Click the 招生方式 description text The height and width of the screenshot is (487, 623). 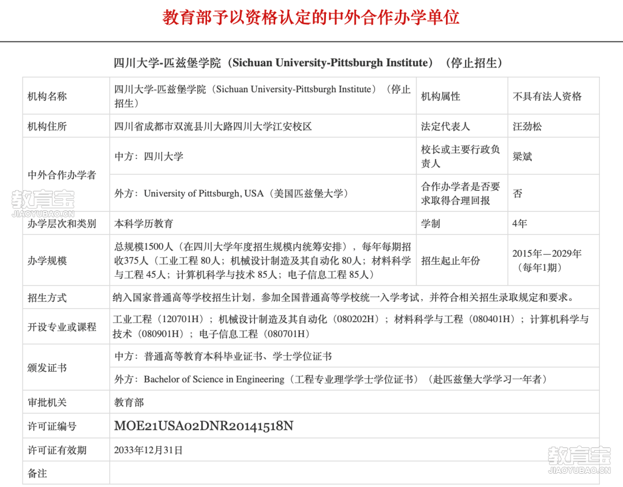click(x=344, y=297)
